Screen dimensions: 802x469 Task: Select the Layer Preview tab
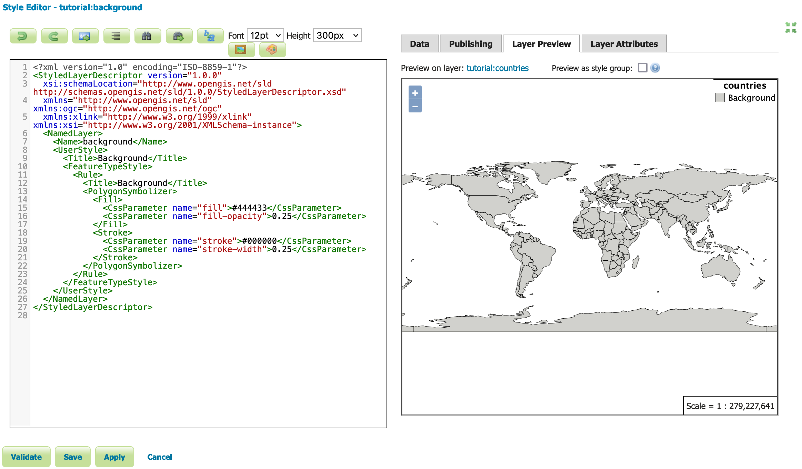(x=541, y=43)
